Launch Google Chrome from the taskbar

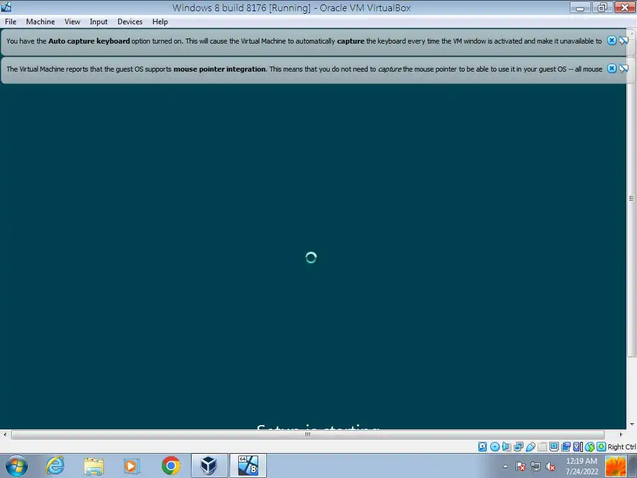[x=170, y=466]
